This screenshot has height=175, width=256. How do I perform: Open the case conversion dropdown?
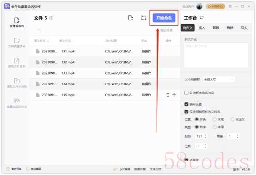click(219, 80)
